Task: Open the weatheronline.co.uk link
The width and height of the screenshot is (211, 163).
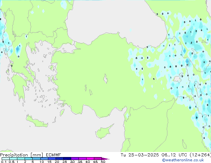Action: click(183, 160)
